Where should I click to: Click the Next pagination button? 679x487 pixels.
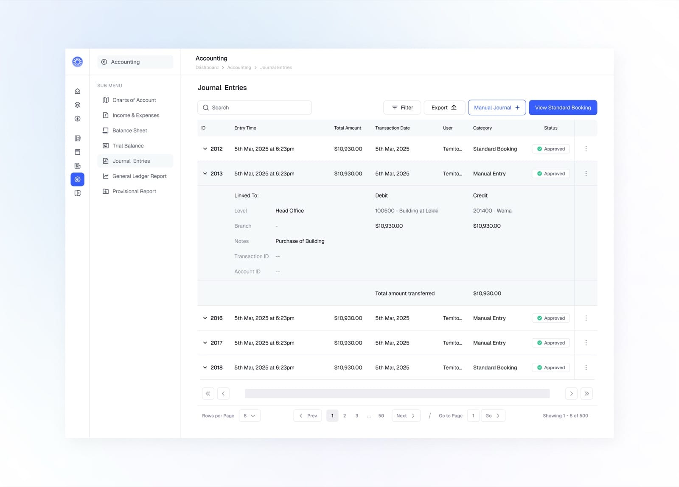406,416
